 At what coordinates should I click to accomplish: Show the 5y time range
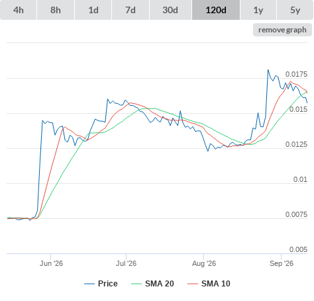click(295, 10)
